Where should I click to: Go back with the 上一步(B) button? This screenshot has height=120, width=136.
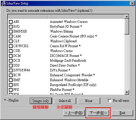click(x=74, y=113)
